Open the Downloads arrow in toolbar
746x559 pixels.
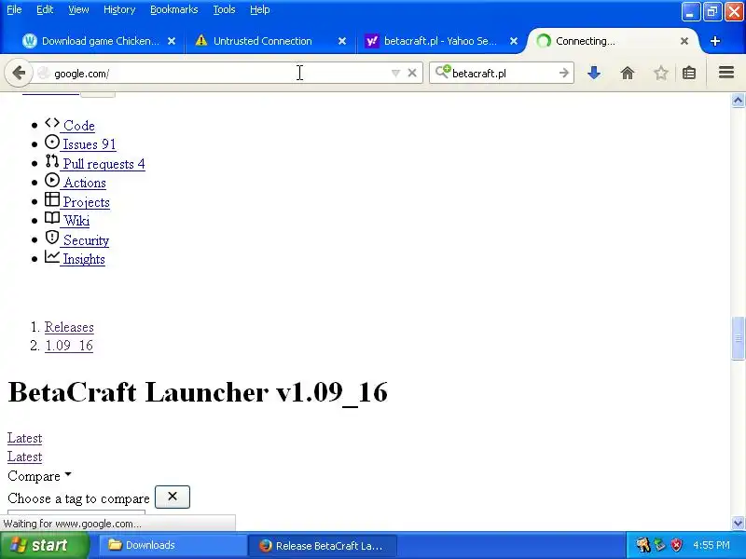point(594,74)
